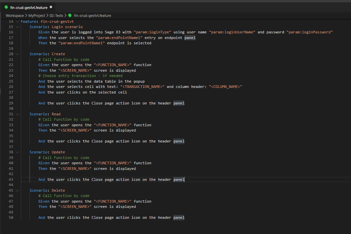Screen dimensions: 351x234
Task: Click the "Given" keyword on line 16
Action: click(44, 32)
